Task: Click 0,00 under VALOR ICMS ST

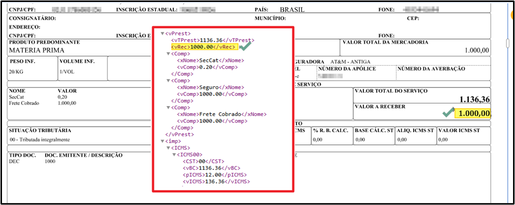Action: [443, 140]
